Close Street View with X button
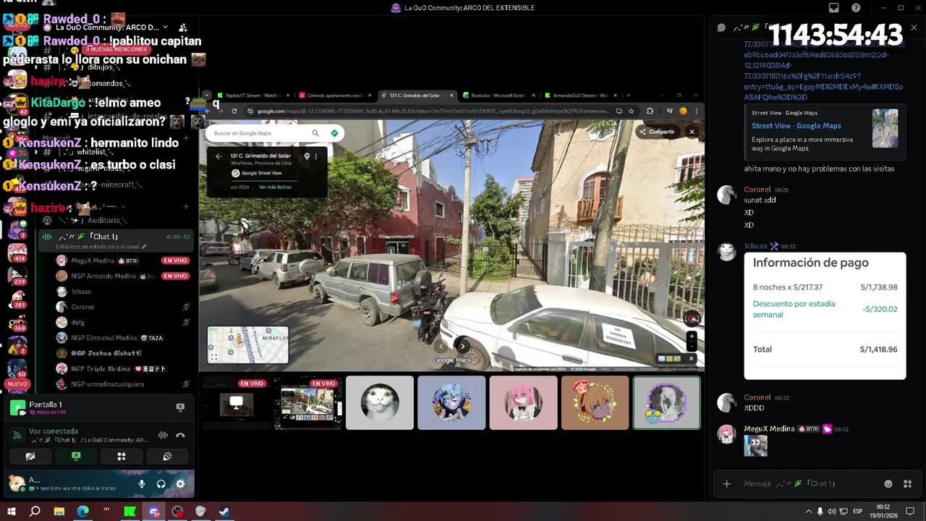The height and width of the screenshot is (521, 926). point(692,132)
